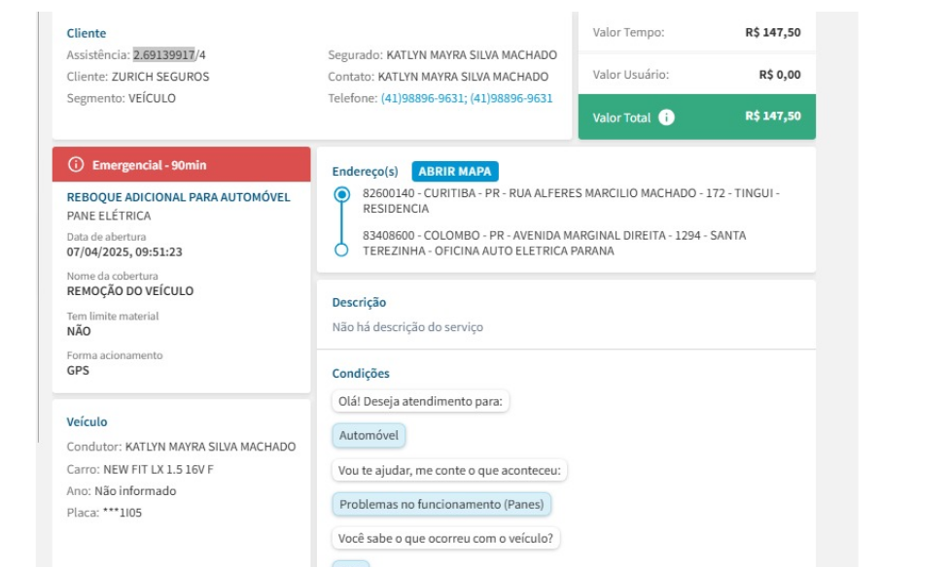This screenshot has width=950, height=567.
Task: Select the origin address marker circle
Action: 341,194
